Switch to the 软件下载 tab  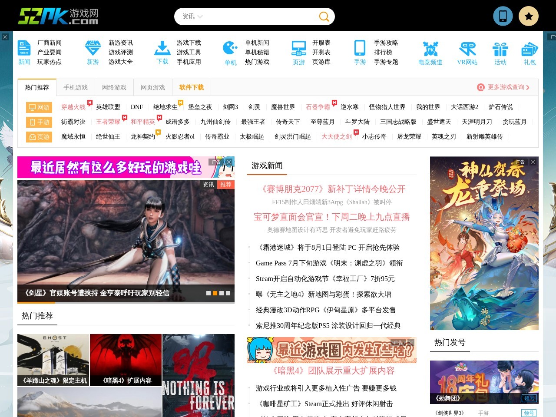pyautogui.click(x=191, y=87)
